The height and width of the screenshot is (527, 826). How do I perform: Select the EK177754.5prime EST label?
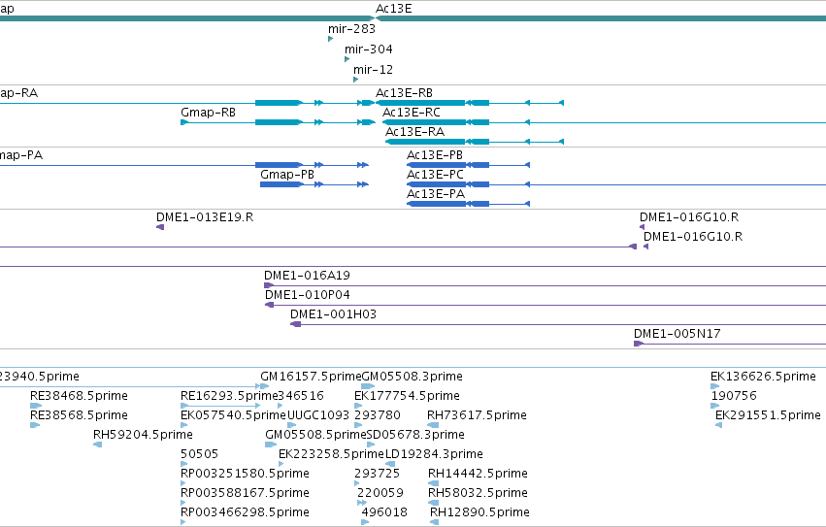(x=407, y=396)
